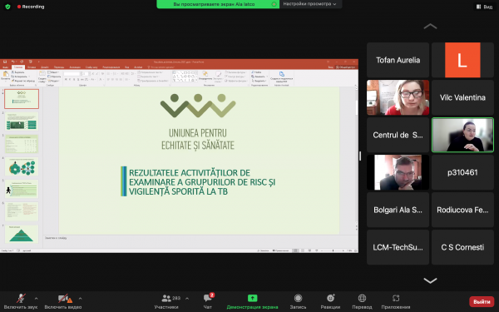Open the Чат chat icon
Image resolution: width=499 pixels, height=312 pixels.
point(207,299)
